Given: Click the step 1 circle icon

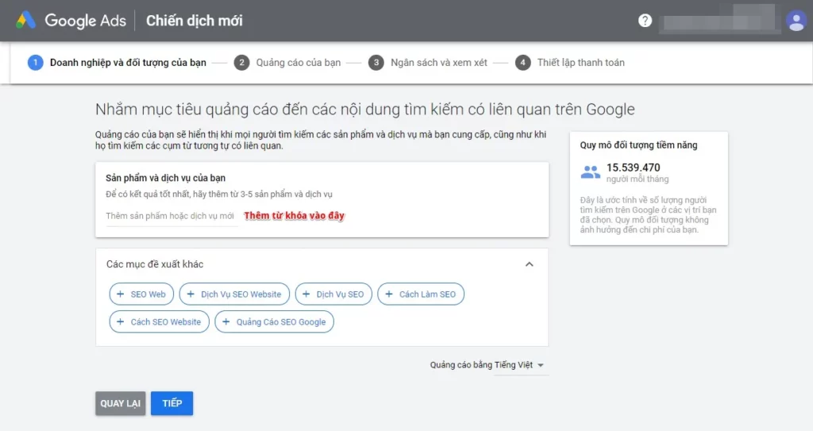Looking at the screenshot, I should tap(35, 63).
